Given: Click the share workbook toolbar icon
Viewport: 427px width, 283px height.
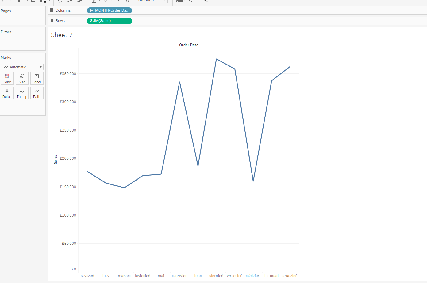Looking at the screenshot, I should (x=206, y=1).
